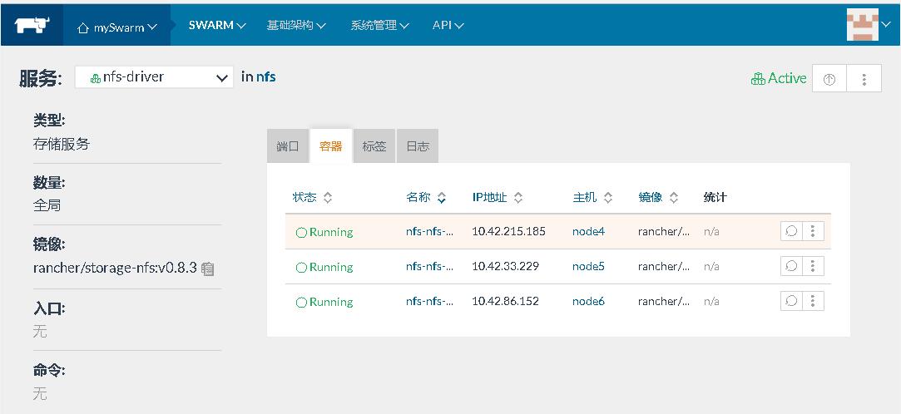Open the user avatar menu
The width and height of the screenshot is (901, 414).
pos(868,24)
